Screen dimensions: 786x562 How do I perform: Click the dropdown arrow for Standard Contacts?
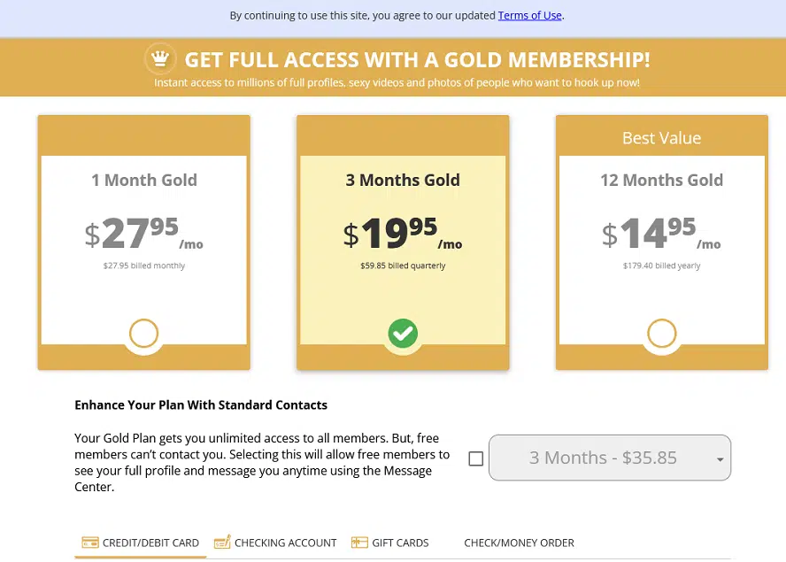[x=720, y=460]
